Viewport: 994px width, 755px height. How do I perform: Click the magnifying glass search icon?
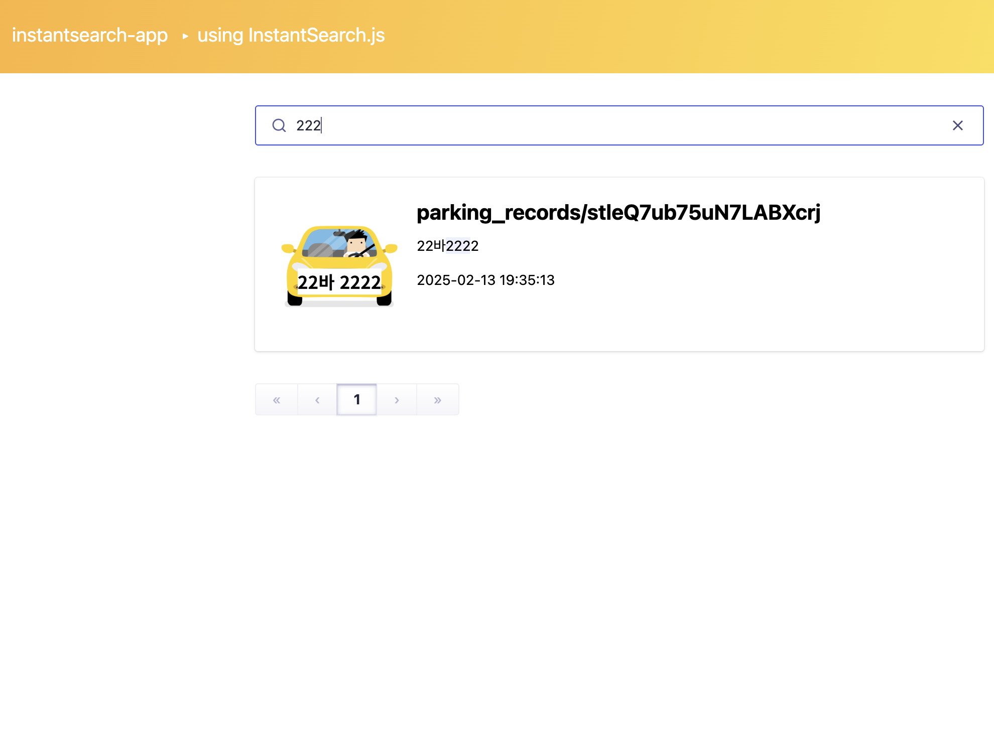pyautogui.click(x=279, y=125)
